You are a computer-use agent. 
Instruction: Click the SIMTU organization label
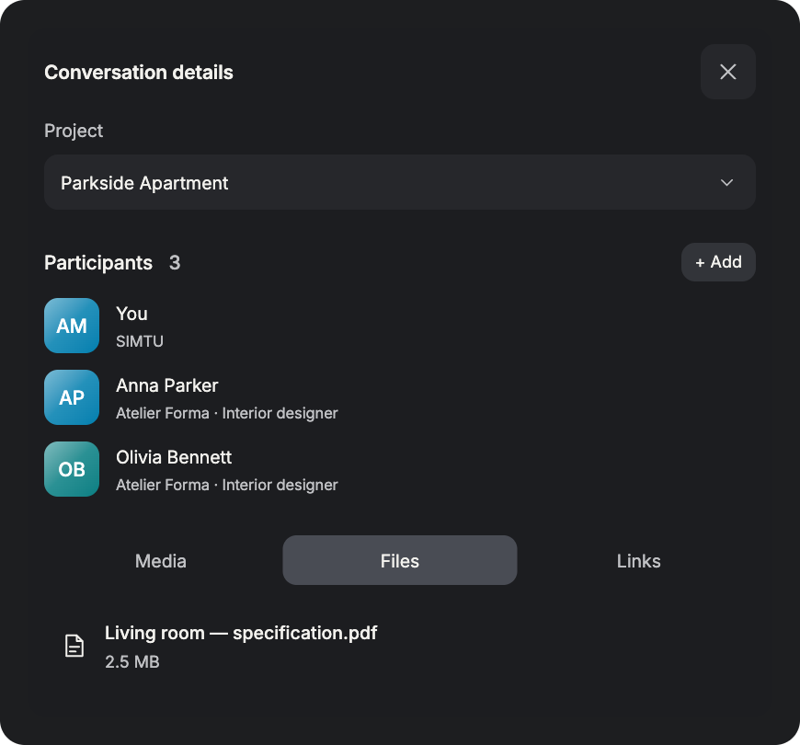coord(139,341)
